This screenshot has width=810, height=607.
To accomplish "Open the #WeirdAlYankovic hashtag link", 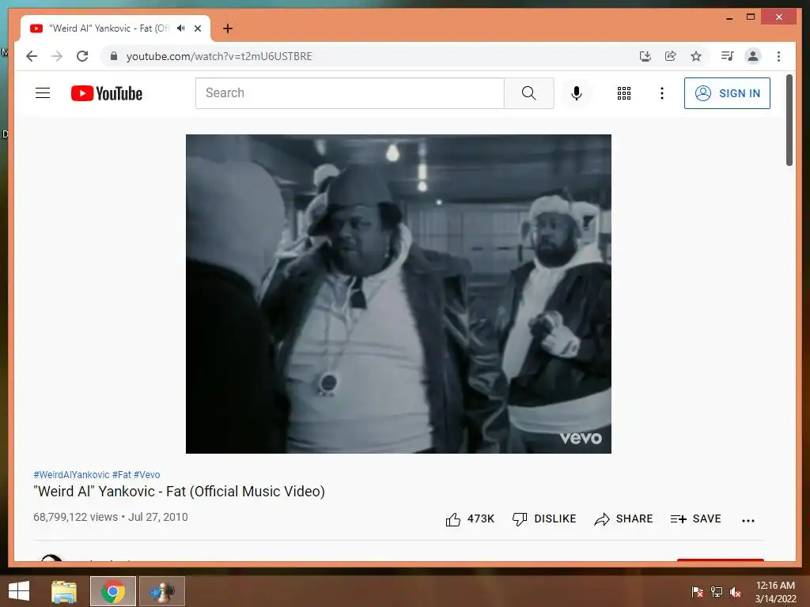I will (x=71, y=475).
